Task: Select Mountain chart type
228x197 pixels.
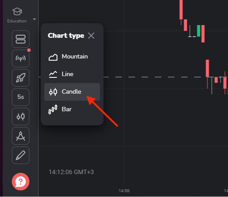Action: tap(72, 57)
